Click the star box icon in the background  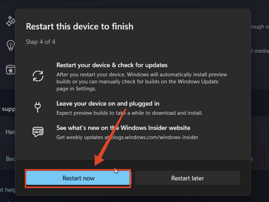pos(11,69)
